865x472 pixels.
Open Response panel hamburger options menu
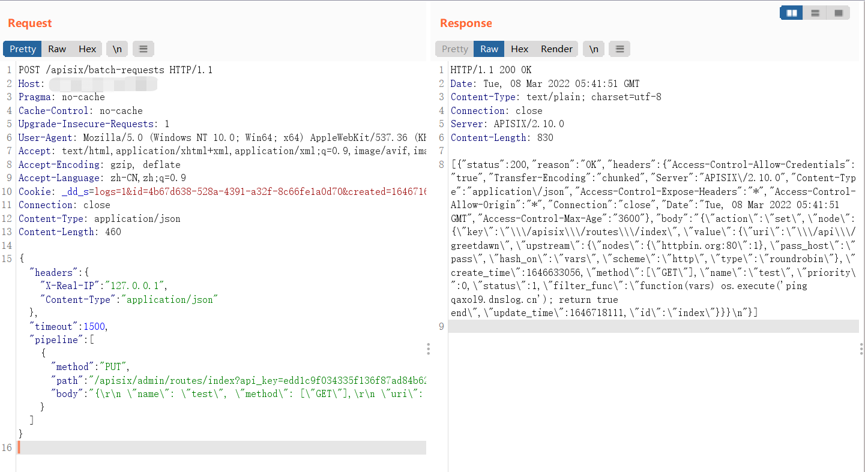tap(619, 49)
